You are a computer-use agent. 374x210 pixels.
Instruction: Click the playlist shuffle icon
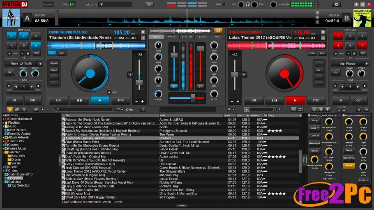point(339,111)
